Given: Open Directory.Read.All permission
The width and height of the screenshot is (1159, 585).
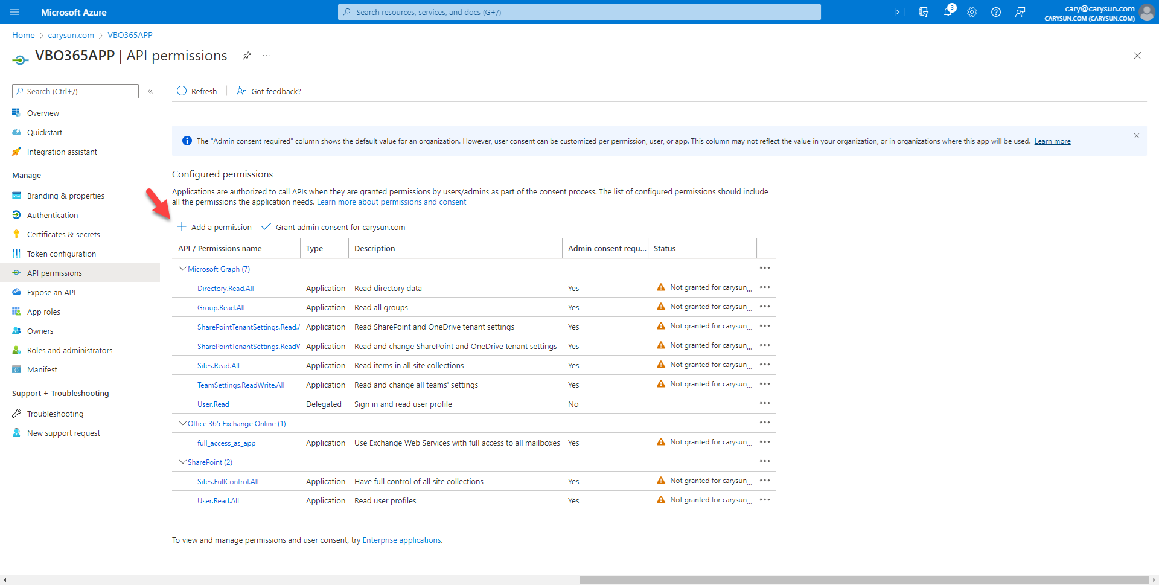Looking at the screenshot, I should [225, 289].
